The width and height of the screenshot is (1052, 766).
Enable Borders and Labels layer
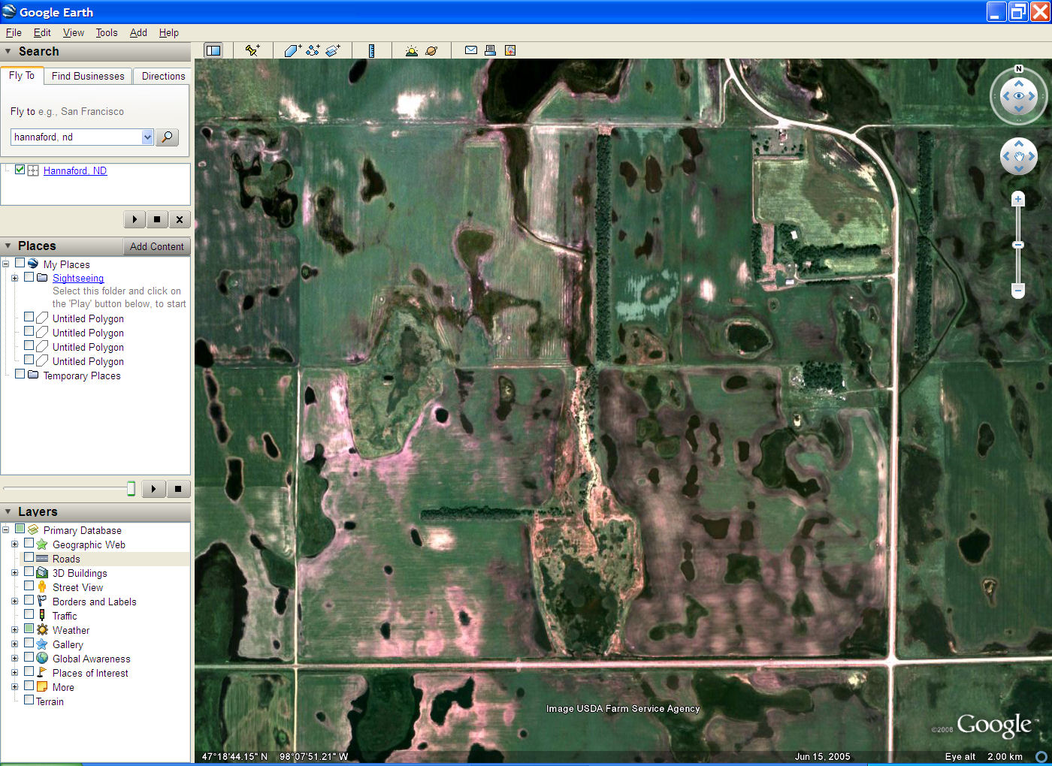click(x=29, y=600)
